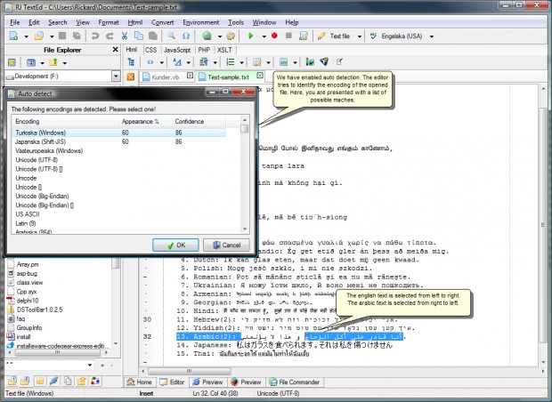Close the Test-sample.txt tab
Viewport: 552px width, 402px height.
coord(260,76)
